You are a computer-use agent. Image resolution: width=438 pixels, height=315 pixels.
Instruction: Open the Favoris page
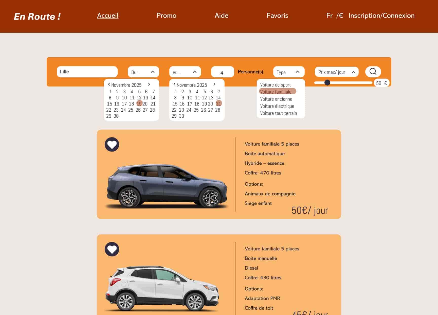(277, 15)
